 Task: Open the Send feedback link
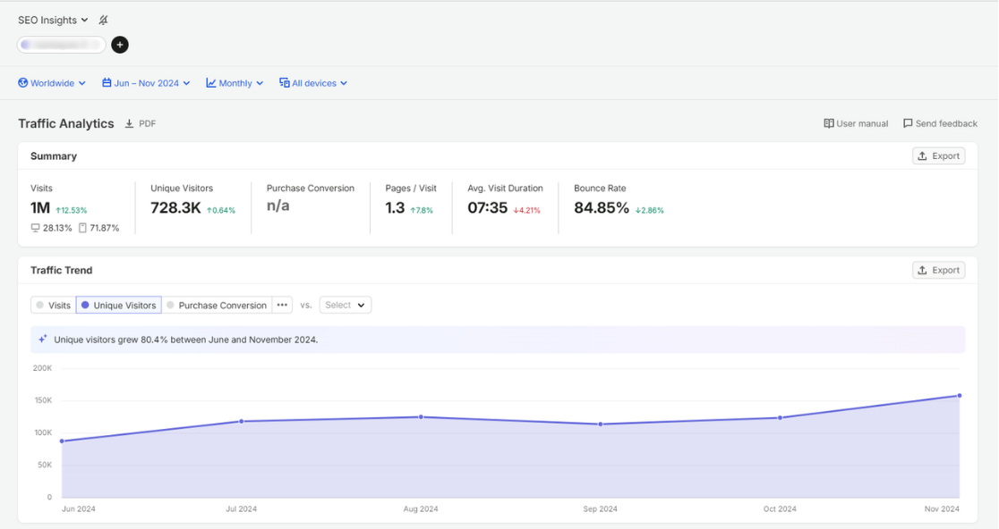[940, 123]
